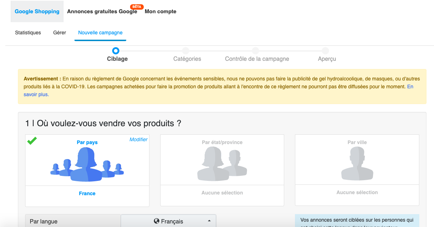The height and width of the screenshot is (227, 434).
Task: Select the Par pays heading
Action: tap(87, 142)
